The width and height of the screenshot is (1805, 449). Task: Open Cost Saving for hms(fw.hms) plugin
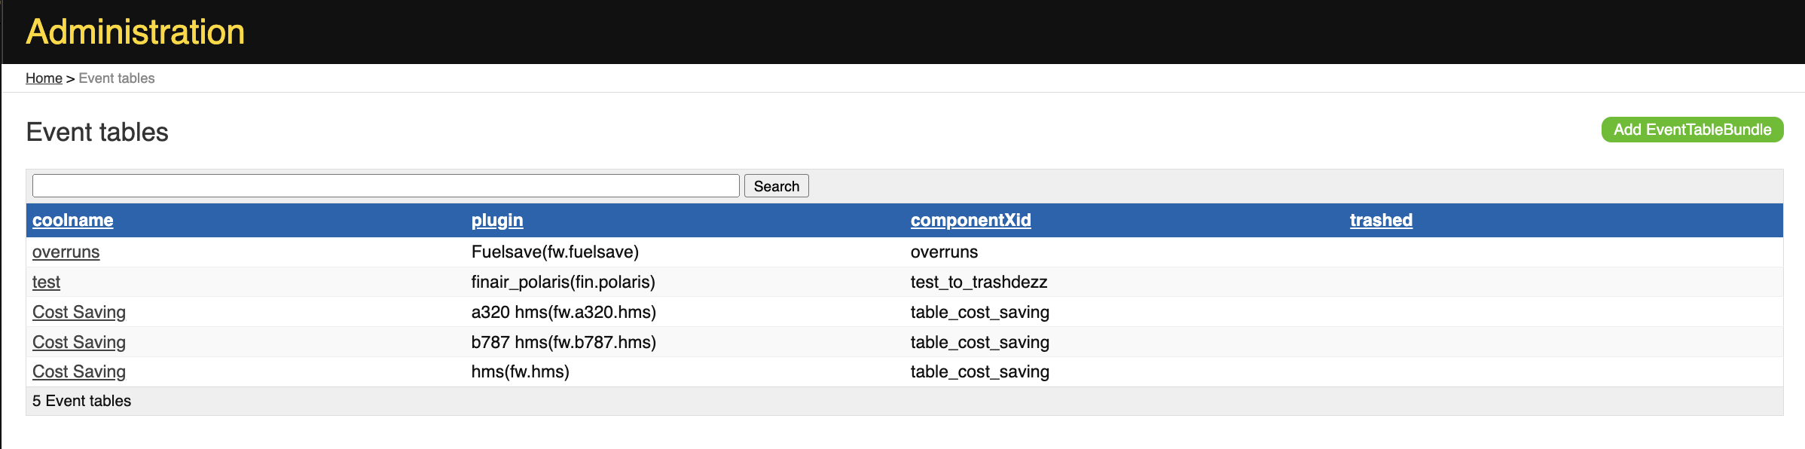(79, 371)
